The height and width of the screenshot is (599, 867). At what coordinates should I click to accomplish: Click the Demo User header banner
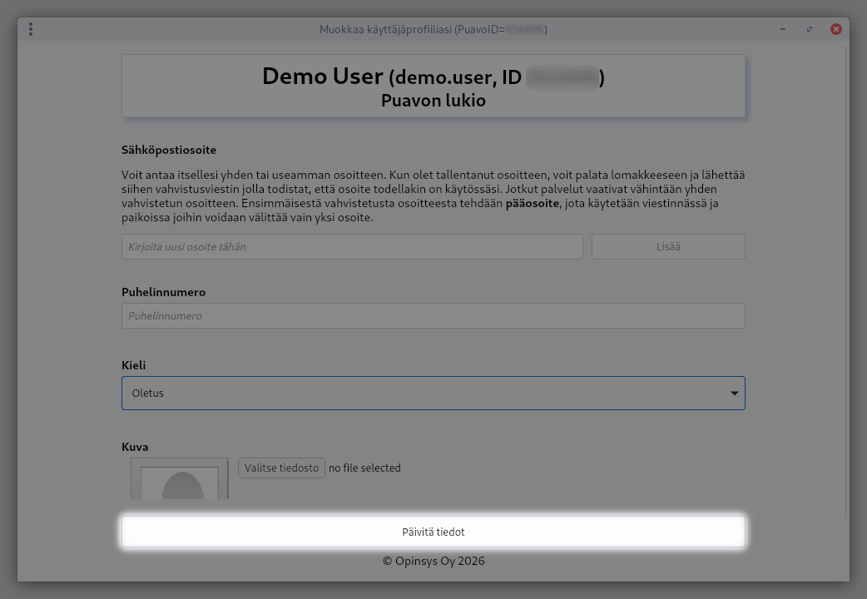pyautogui.click(x=433, y=87)
